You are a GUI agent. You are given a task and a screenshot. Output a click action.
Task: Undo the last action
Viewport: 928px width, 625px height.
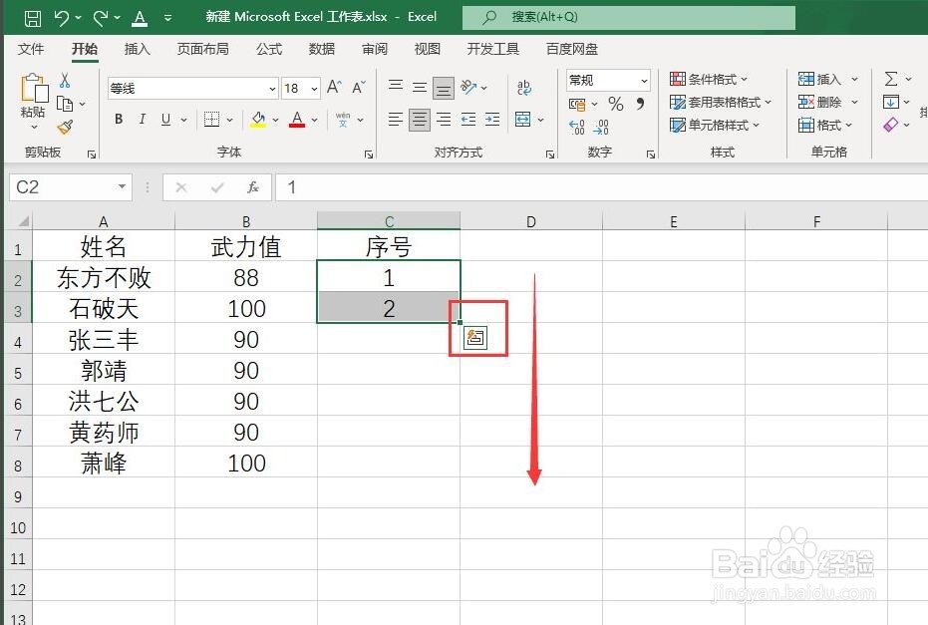coord(62,18)
